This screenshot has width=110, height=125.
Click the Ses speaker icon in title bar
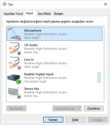click(4, 4)
